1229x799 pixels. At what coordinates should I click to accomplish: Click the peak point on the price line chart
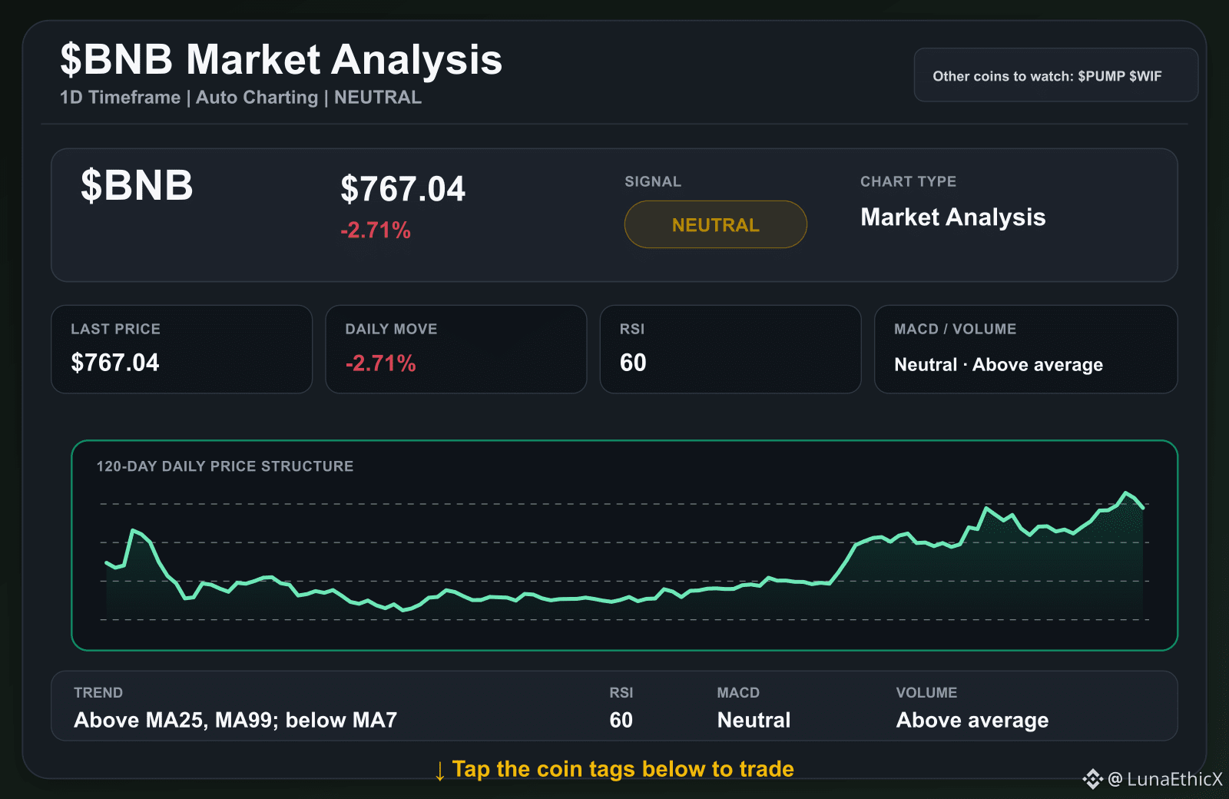(x=1126, y=493)
